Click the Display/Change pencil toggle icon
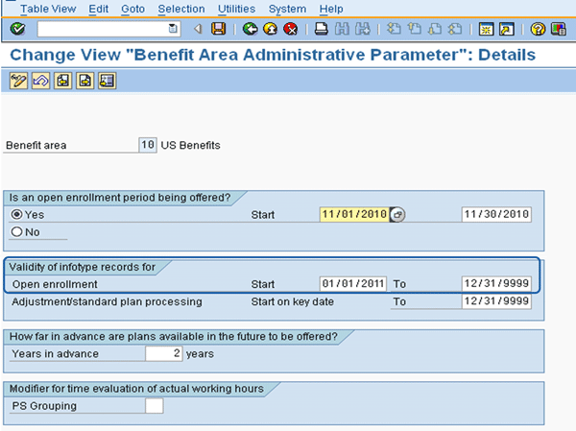 click(17, 82)
